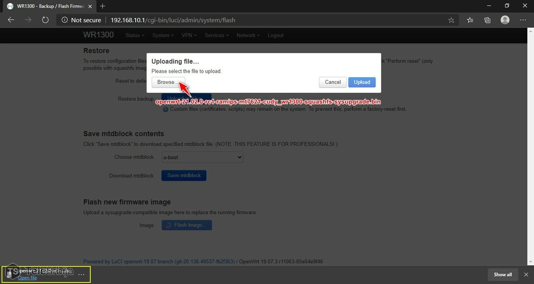This screenshot has width=534, height=284.
Task: Open the Powered by LuCI openwrt-19.07 link
Action: click(159, 262)
